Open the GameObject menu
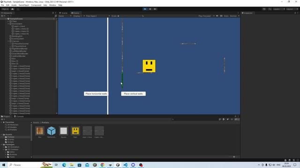This screenshot has height=168, width=300. 24,5
